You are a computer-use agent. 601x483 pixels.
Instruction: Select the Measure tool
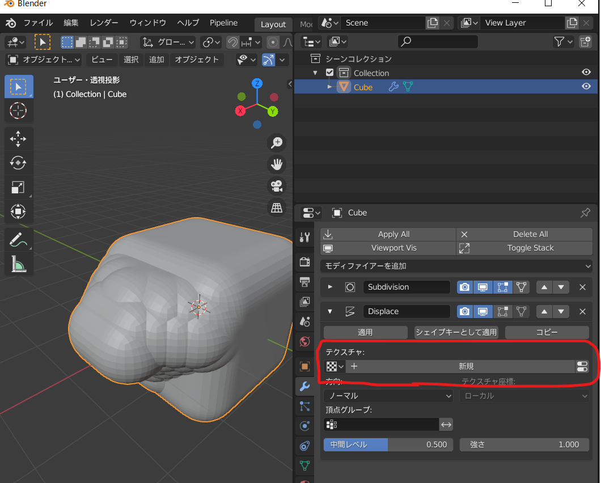(x=18, y=264)
